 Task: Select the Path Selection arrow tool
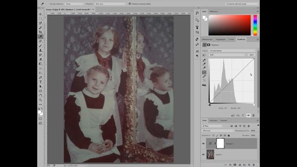[x=40, y=87]
